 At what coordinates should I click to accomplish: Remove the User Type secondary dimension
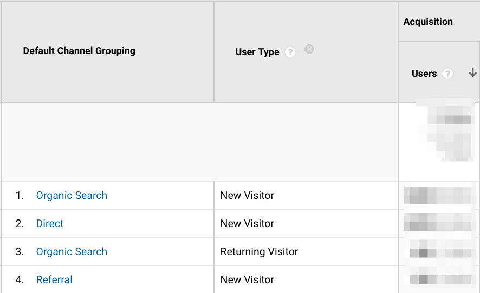309,50
